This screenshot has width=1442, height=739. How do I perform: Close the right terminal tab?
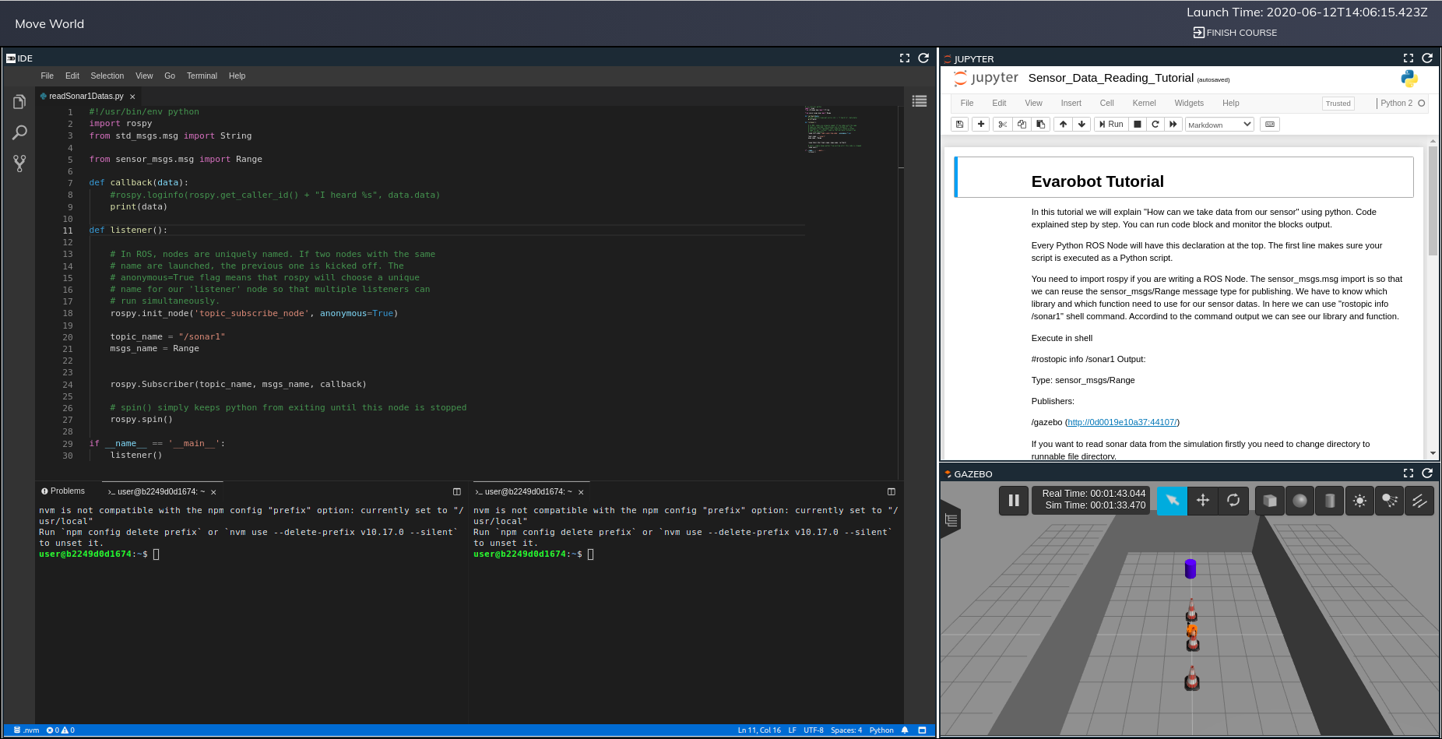(x=581, y=492)
